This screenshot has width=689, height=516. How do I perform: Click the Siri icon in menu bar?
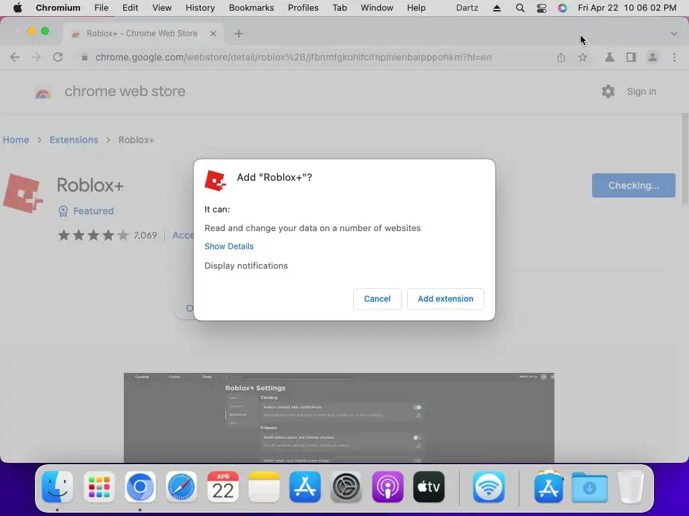click(x=563, y=8)
